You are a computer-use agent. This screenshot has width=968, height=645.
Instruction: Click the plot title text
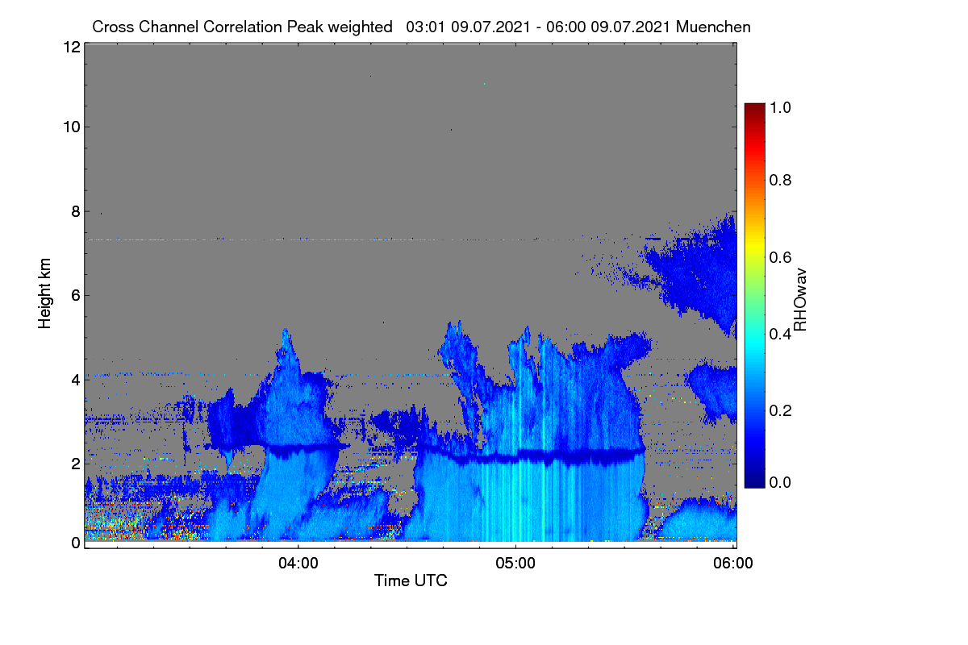click(x=422, y=27)
